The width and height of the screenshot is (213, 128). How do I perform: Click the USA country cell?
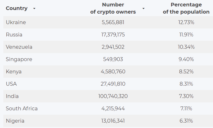click(x=11, y=84)
